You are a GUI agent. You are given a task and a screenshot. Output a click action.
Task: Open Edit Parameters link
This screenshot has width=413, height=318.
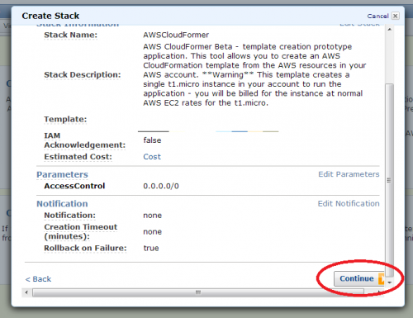coord(349,174)
